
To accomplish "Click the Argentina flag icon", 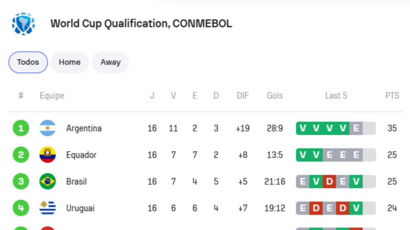I will [48, 128].
